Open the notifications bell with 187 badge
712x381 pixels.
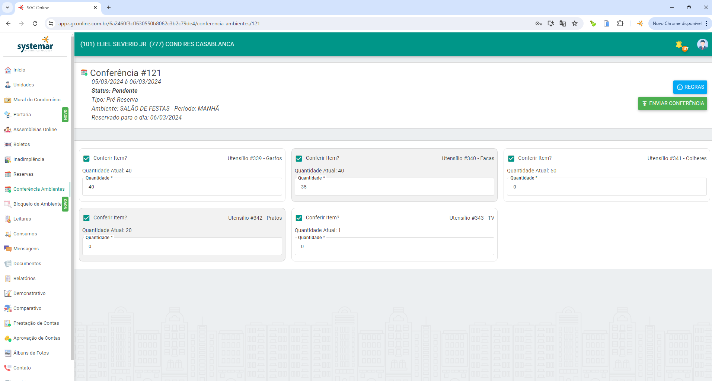tap(681, 45)
